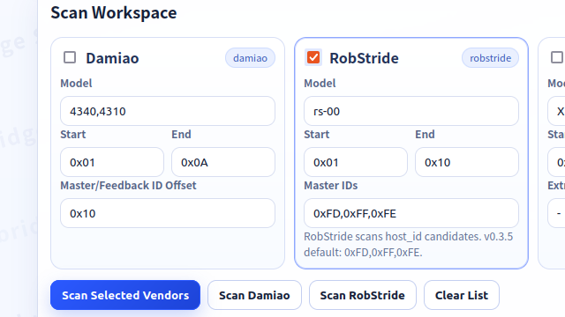The height and width of the screenshot is (317, 565).
Task: Run Scan RobStride
Action: [363, 295]
